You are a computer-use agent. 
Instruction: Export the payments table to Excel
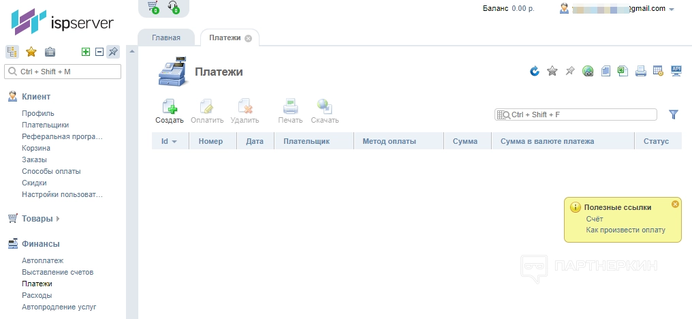623,71
